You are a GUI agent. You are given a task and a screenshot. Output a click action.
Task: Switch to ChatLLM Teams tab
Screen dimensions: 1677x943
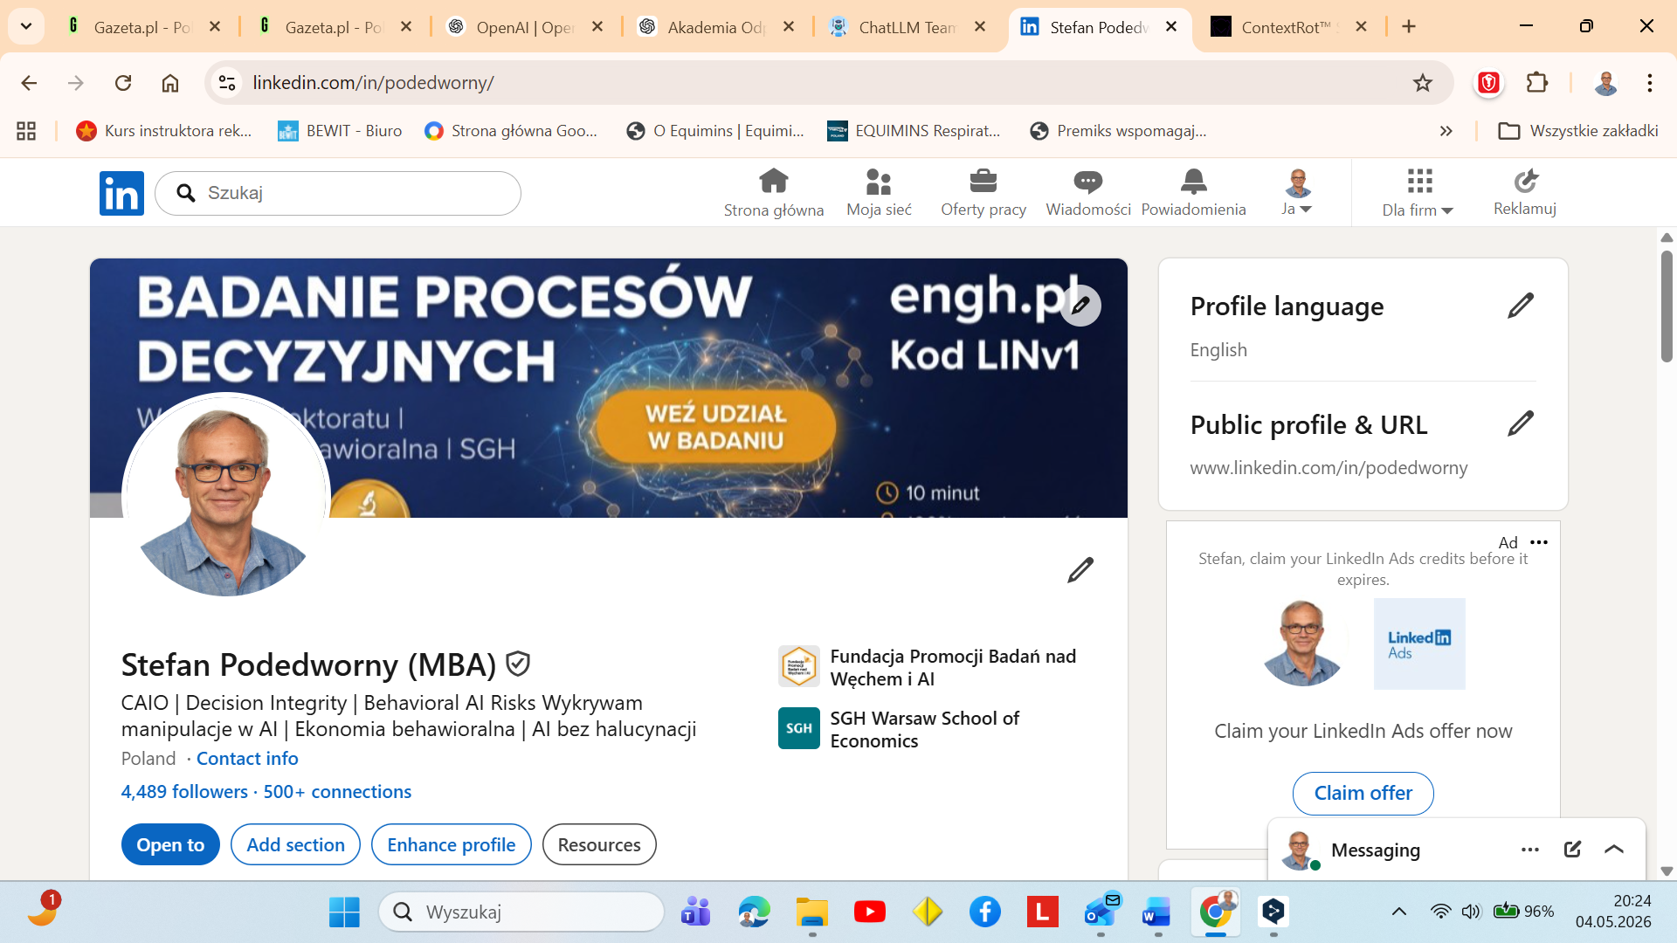pyautogui.click(x=908, y=27)
